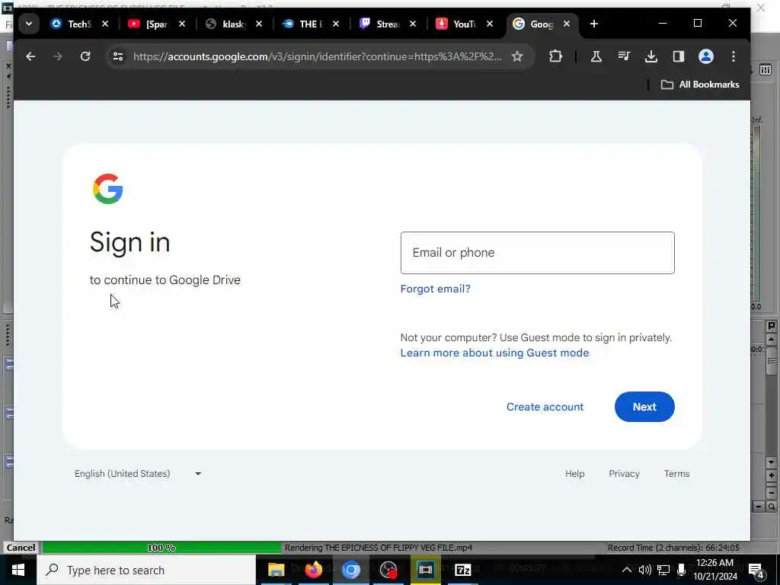Click the Google logo
Image resolution: width=780 pixels, height=585 pixels.
108,189
